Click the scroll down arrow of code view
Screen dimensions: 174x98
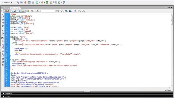pyautogui.click(x=172, y=86)
